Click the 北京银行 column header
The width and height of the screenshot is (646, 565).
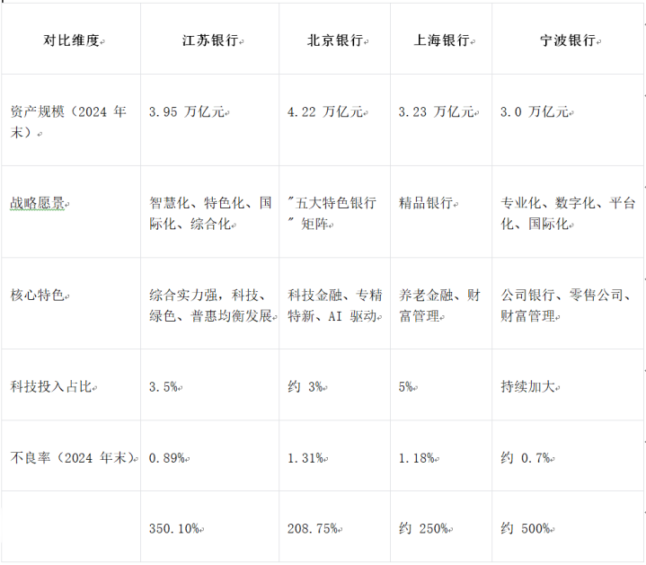click(334, 41)
